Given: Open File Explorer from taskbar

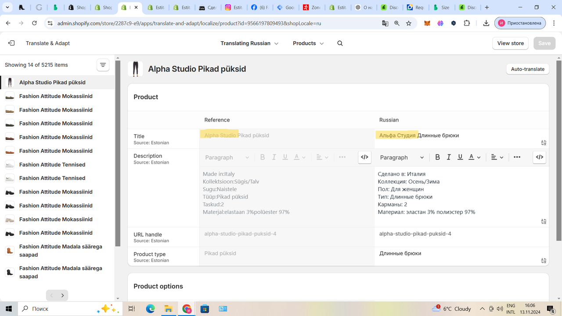Looking at the screenshot, I should [168, 309].
